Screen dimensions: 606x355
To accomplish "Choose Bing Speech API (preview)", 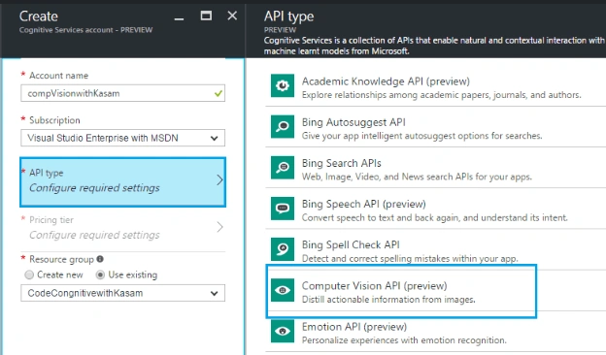I will pyautogui.click(x=435, y=209).
